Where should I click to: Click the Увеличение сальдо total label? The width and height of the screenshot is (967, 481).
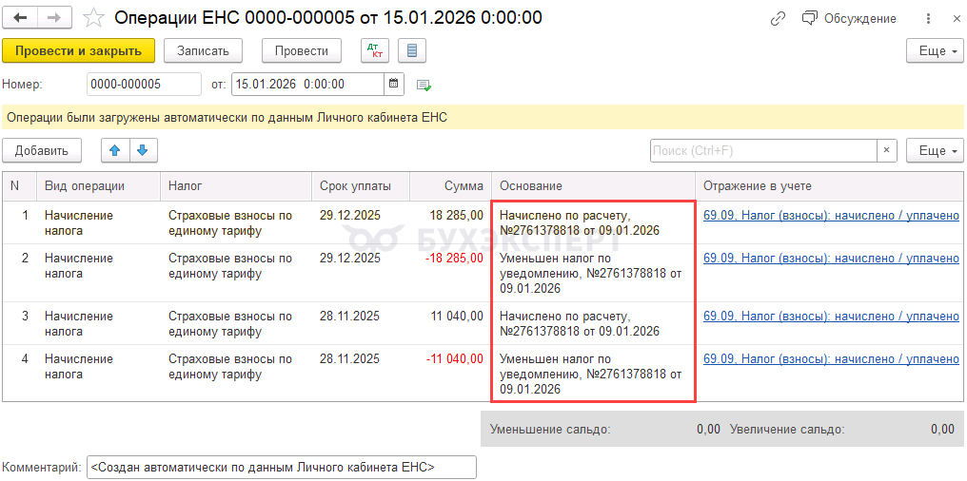click(787, 430)
